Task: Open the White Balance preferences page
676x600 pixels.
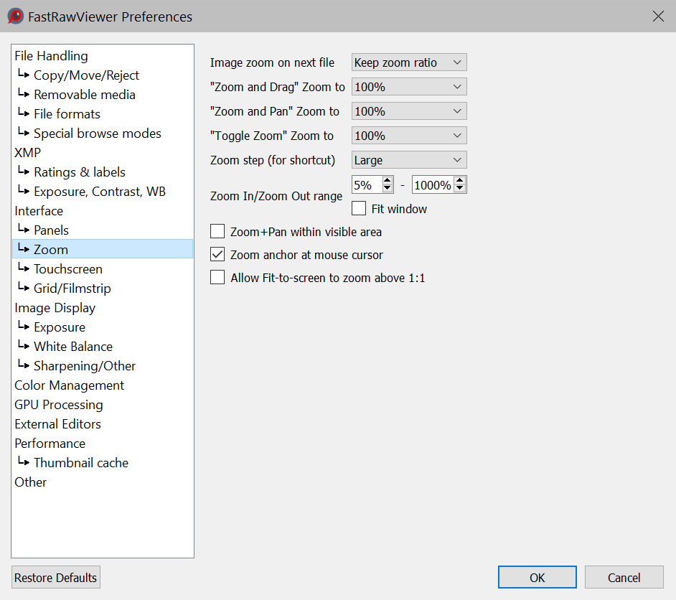Action: 72,347
